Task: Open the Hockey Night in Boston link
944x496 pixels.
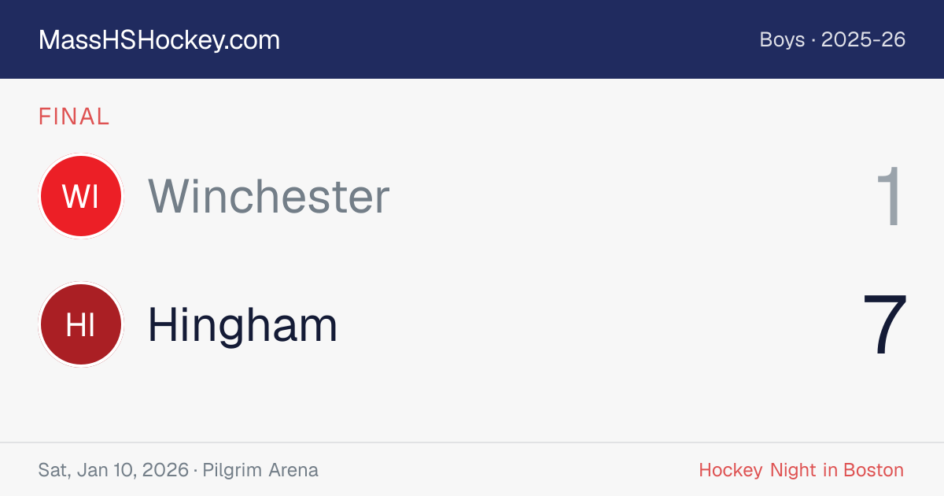Action: pyautogui.click(x=801, y=470)
